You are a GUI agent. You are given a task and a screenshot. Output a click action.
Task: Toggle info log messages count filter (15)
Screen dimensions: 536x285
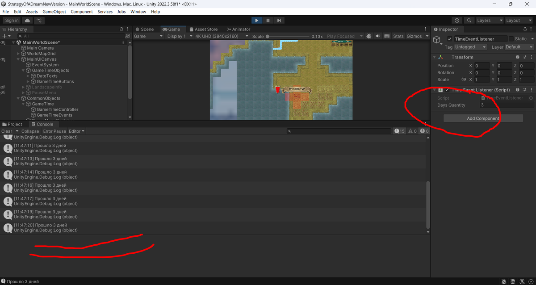[400, 131]
